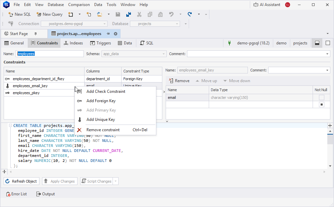Open the constraint Comment dropdown

327,70
